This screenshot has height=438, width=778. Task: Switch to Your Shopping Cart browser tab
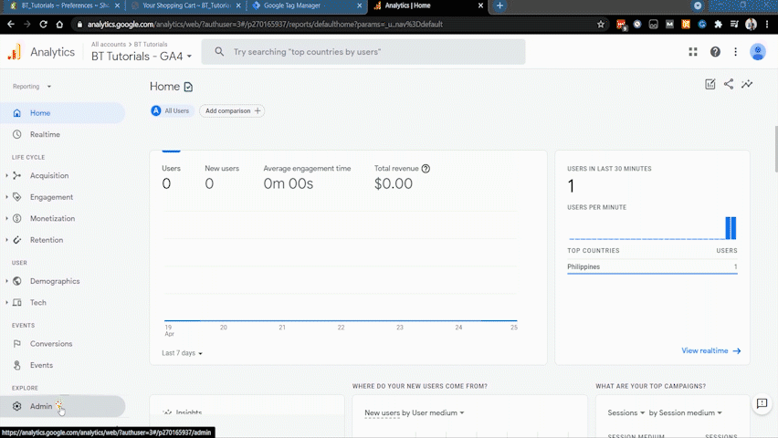click(185, 6)
